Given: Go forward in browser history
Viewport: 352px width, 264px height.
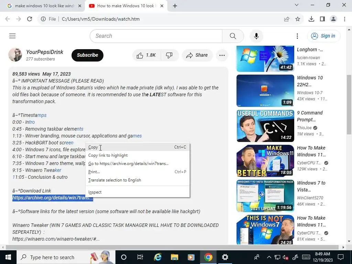Looking at the screenshot, I should 19,19.
